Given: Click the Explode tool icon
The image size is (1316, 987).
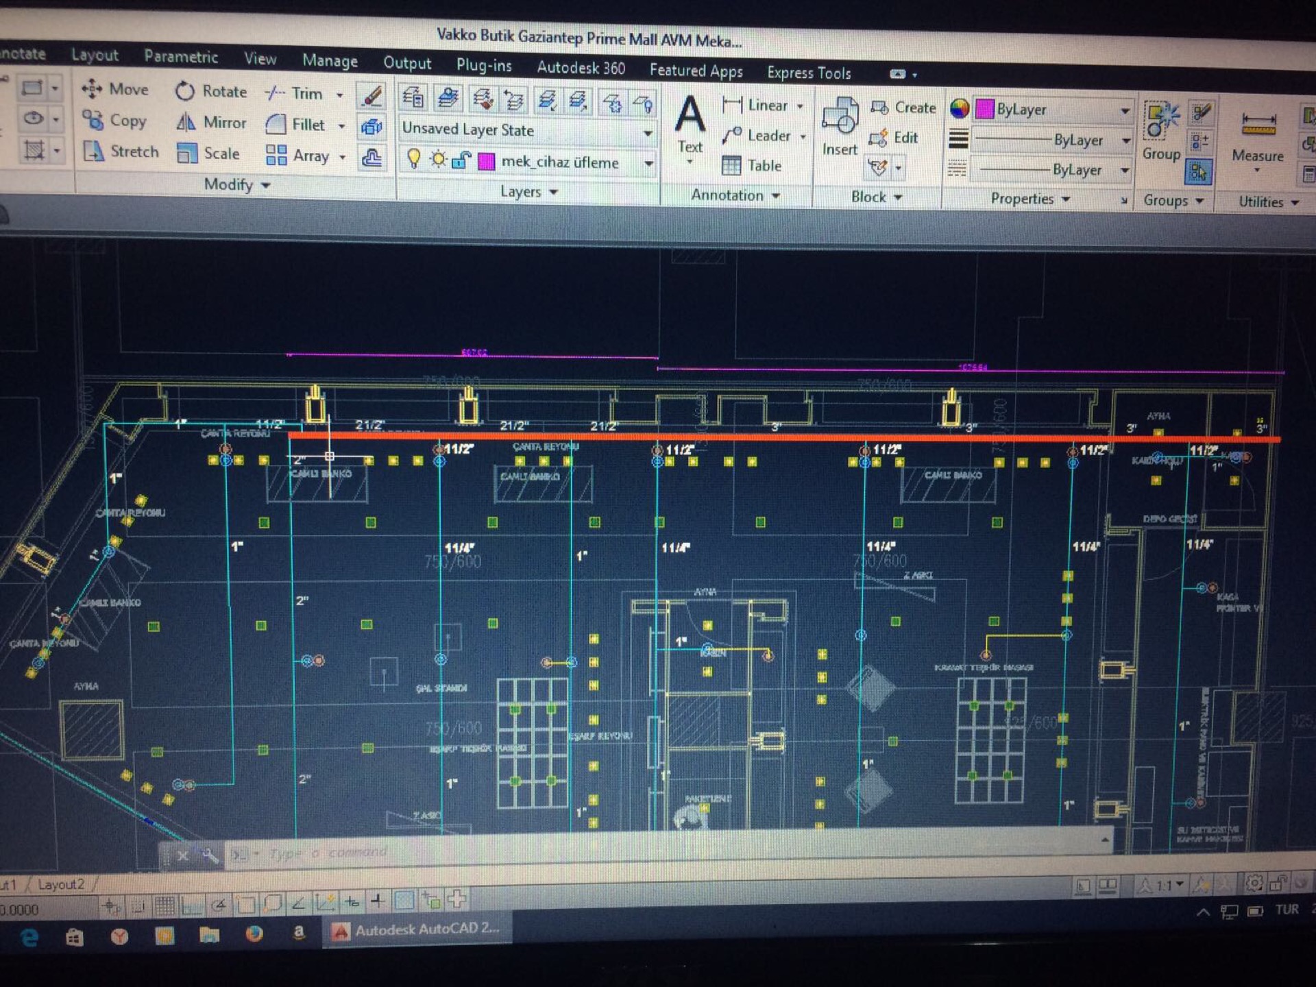Looking at the screenshot, I should 371,127.
